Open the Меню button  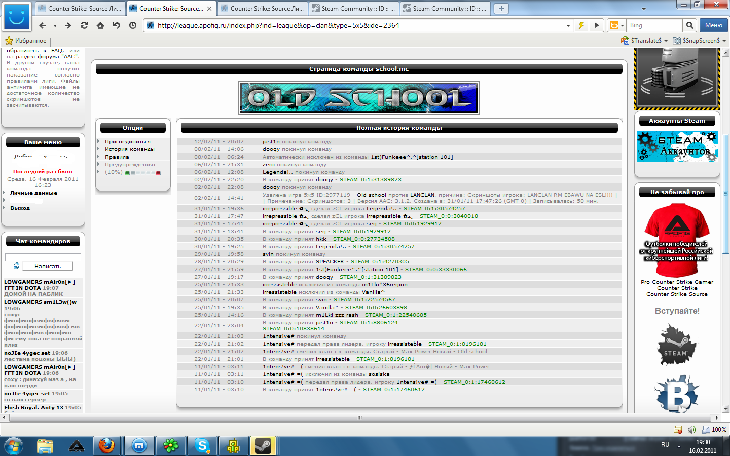[713, 25]
